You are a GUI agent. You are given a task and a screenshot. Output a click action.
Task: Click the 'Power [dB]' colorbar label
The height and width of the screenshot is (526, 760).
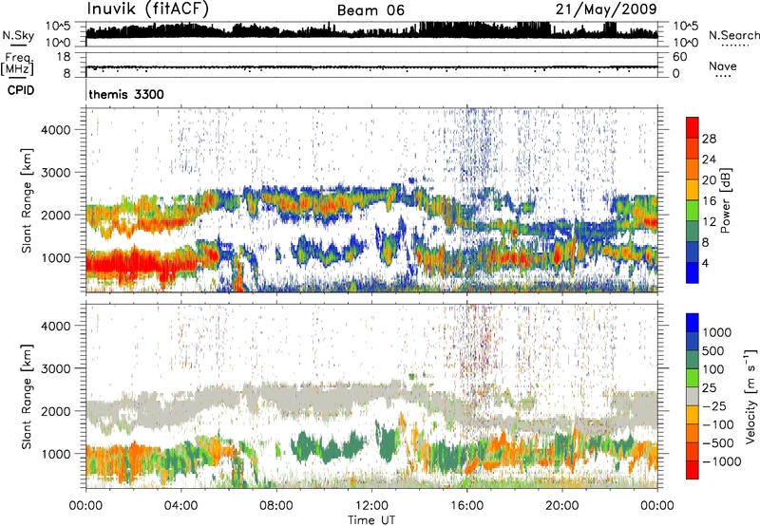(x=725, y=200)
